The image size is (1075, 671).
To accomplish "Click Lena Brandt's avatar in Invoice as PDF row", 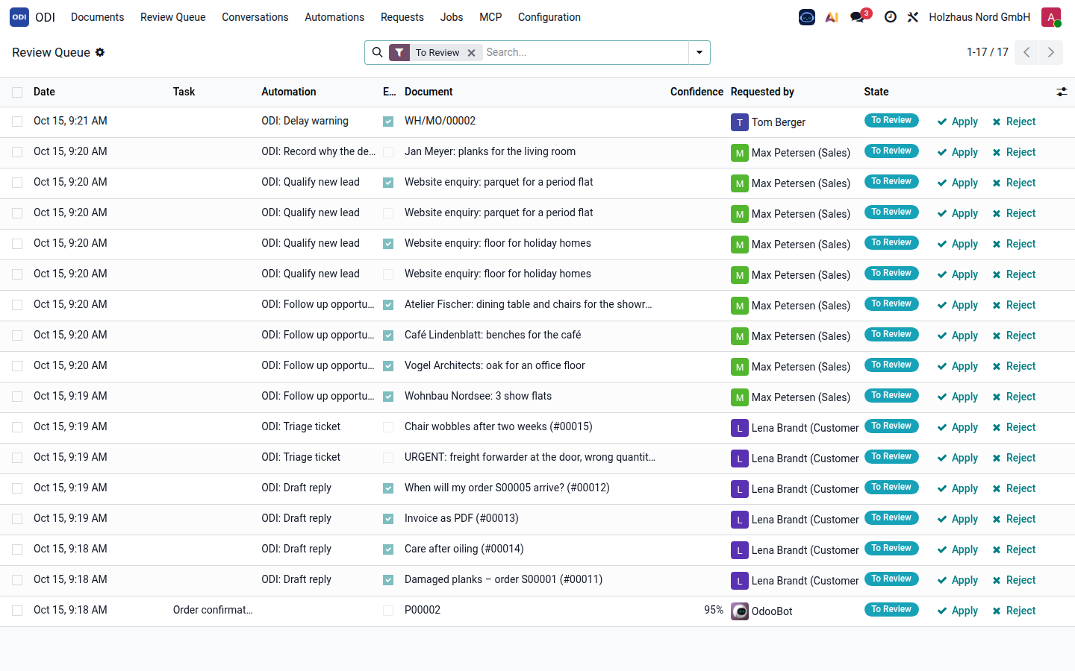I will pyautogui.click(x=739, y=520).
